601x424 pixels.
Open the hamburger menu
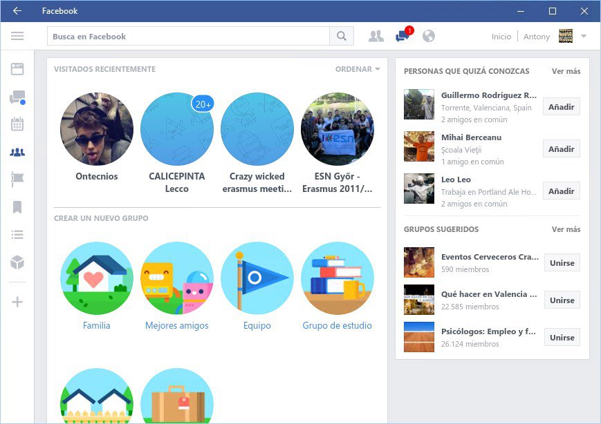17,36
